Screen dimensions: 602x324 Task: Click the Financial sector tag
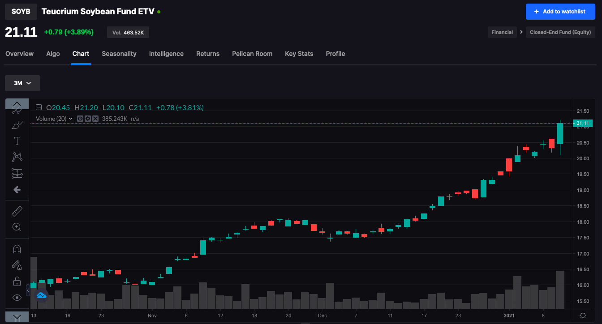pyautogui.click(x=502, y=32)
